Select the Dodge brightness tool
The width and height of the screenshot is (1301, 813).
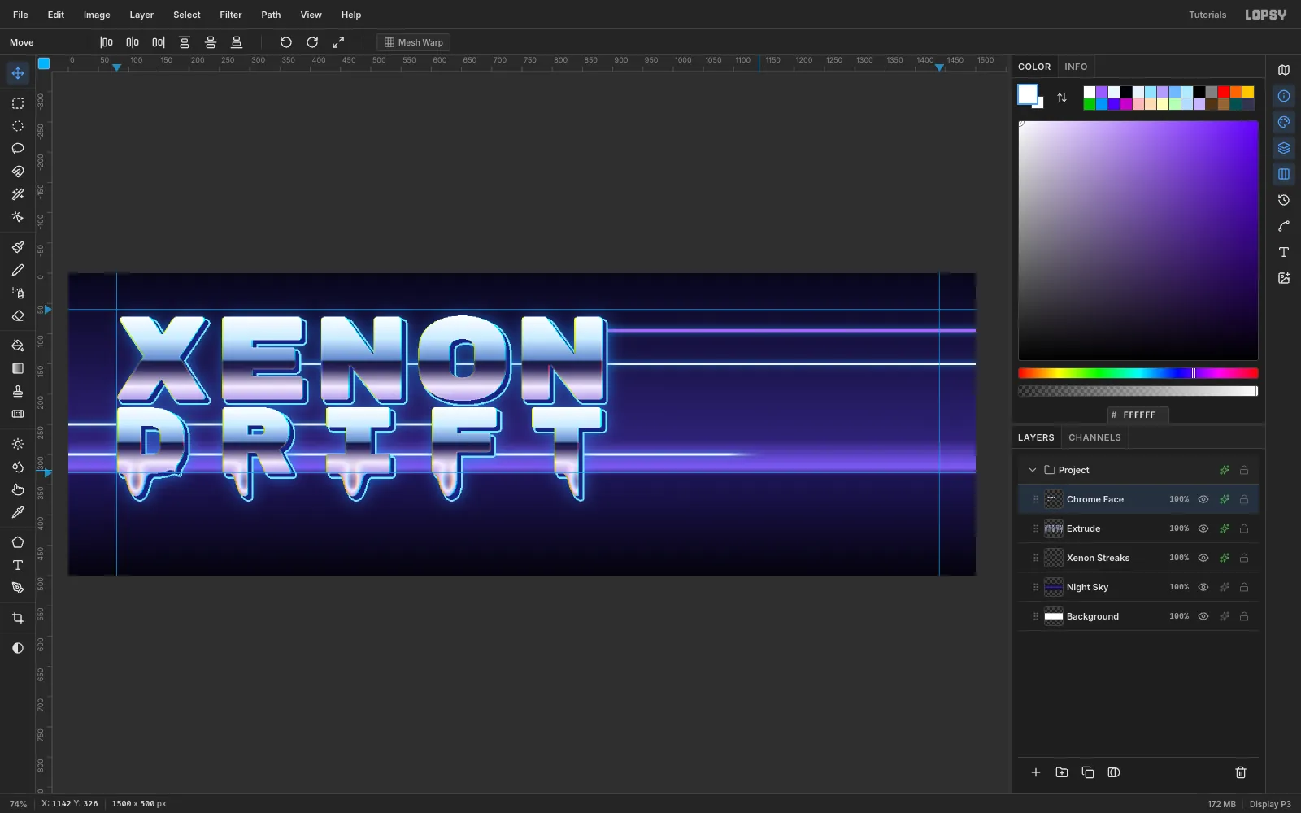point(18,444)
